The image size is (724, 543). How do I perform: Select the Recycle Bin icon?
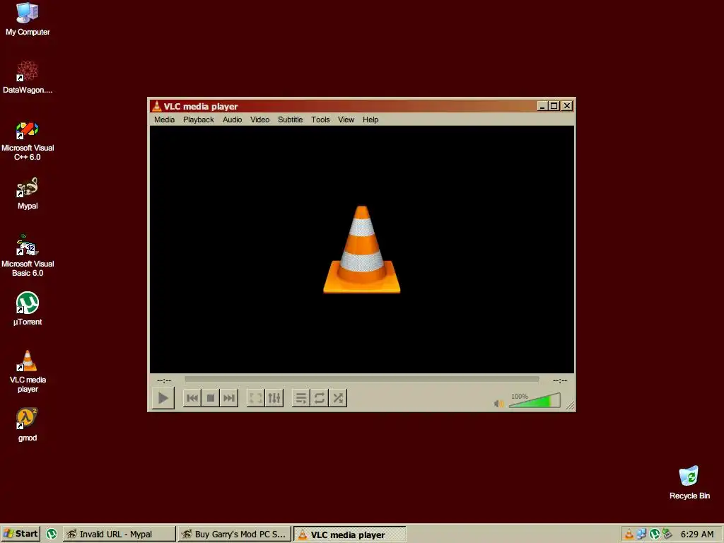tap(689, 483)
